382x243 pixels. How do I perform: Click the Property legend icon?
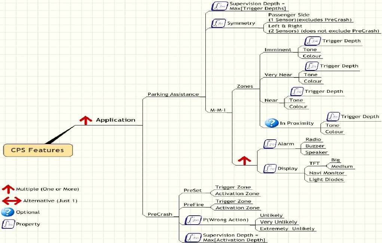(8, 224)
